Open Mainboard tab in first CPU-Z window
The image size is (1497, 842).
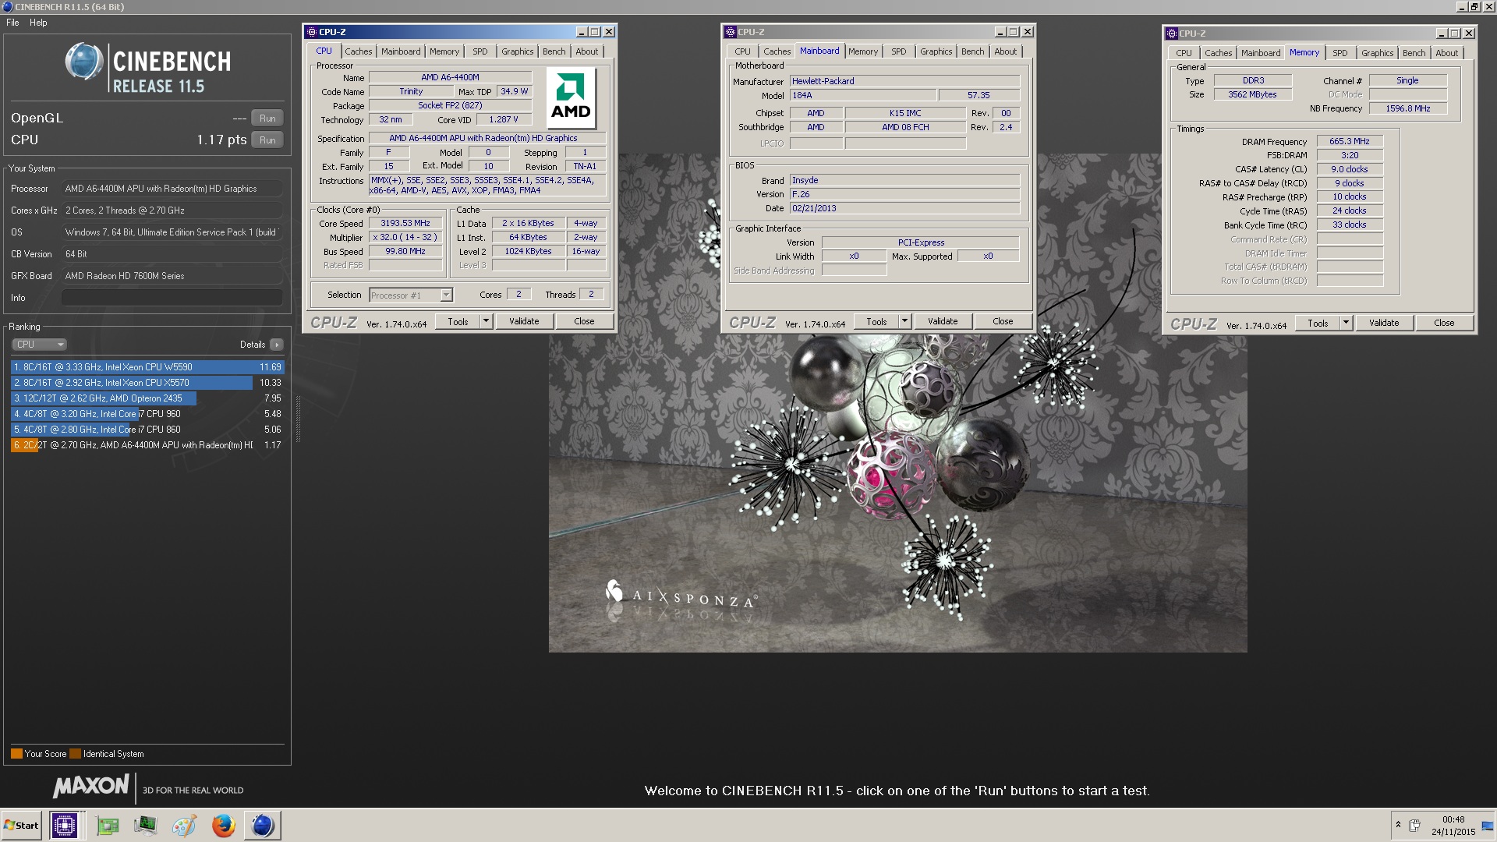401,51
